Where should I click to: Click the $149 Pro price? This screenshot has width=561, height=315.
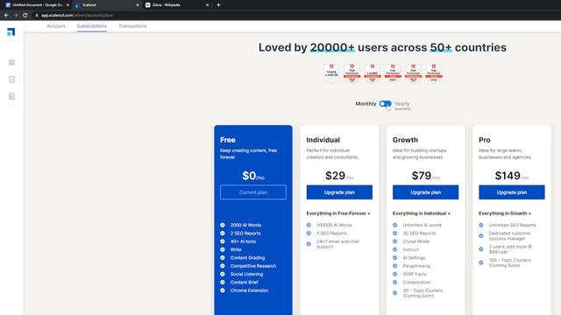point(508,175)
